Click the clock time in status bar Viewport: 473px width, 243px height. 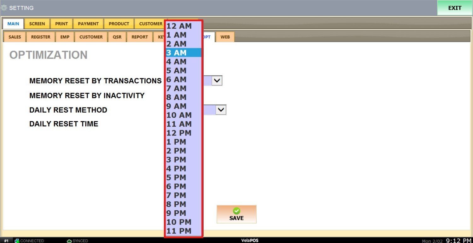coord(458,240)
